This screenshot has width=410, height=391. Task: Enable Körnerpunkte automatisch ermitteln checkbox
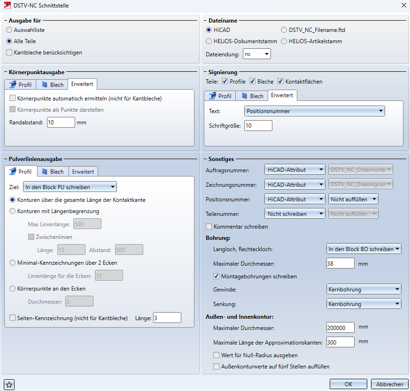[x=12, y=98]
